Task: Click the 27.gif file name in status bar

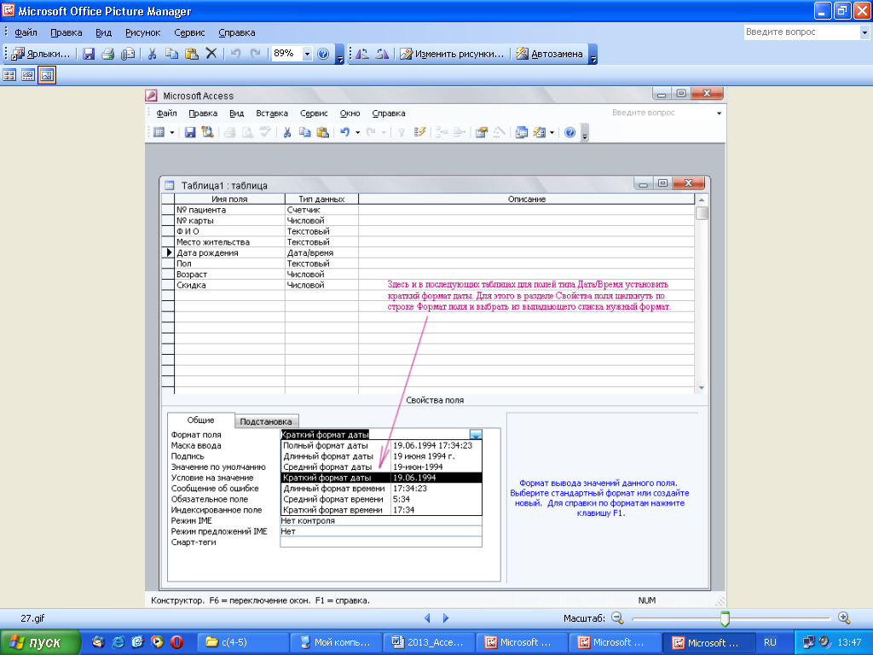Action: pos(32,618)
